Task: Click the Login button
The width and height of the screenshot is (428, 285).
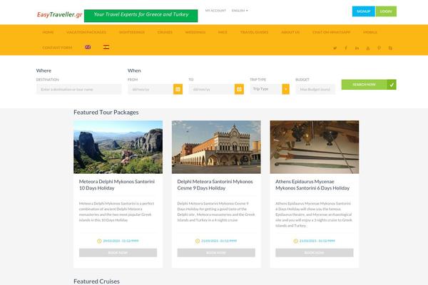Action: 386,11
